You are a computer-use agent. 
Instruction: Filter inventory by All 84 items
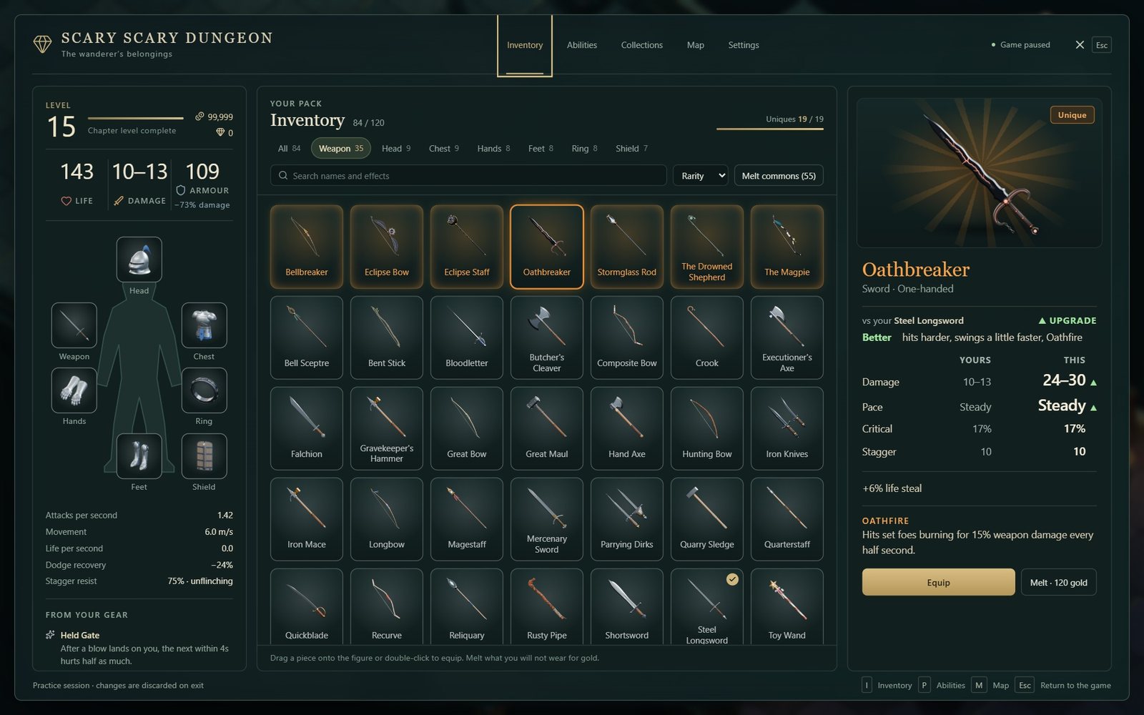[x=289, y=149]
